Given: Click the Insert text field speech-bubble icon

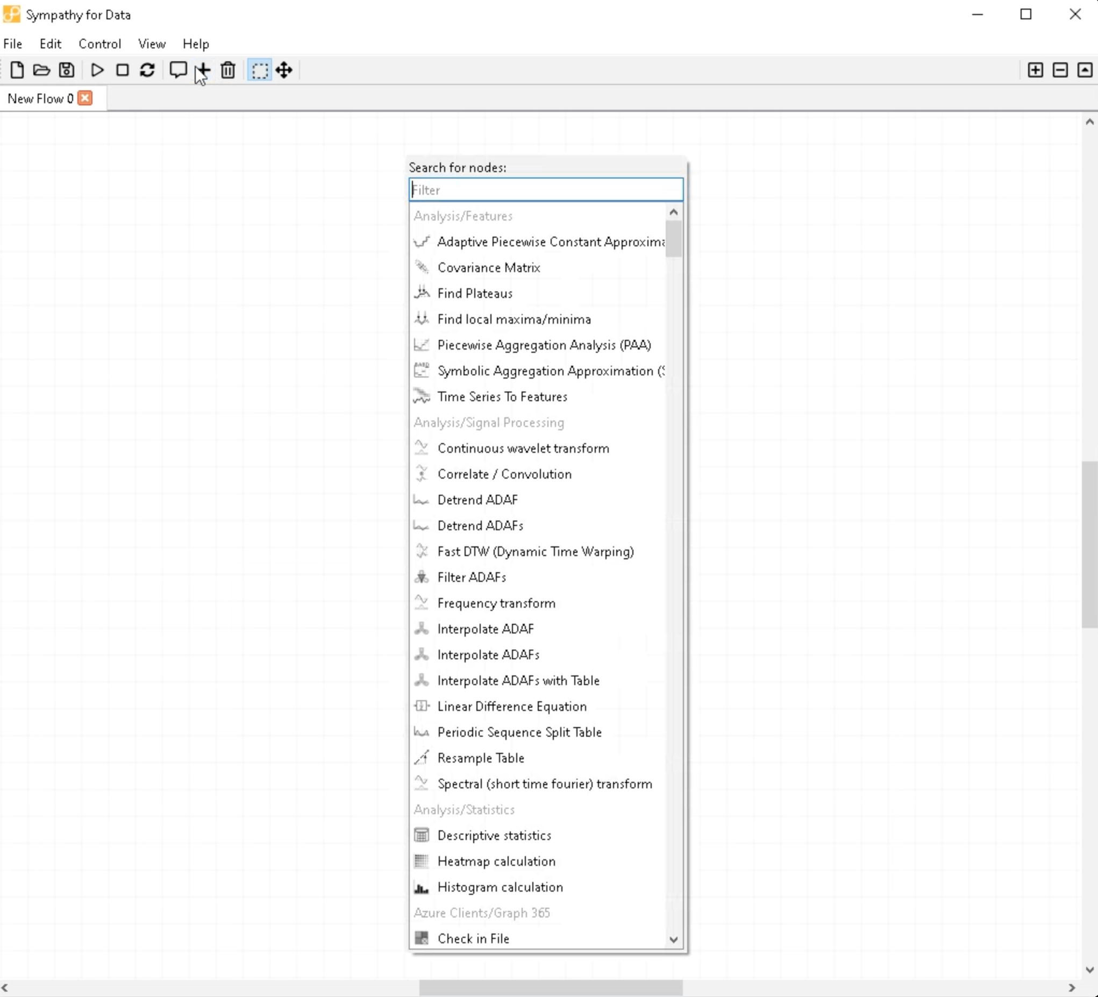Looking at the screenshot, I should point(178,70).
